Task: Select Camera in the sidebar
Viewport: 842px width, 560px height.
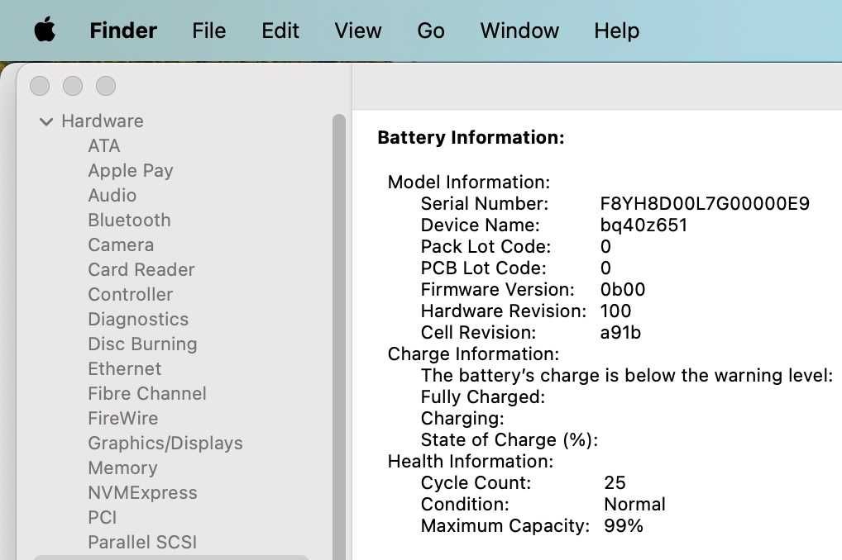Action: coord(121,244)
